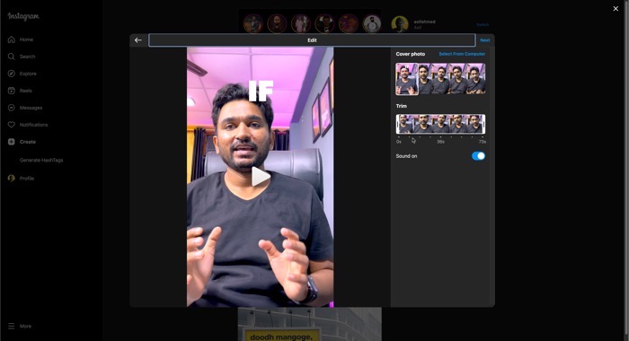This screenshot has width=629, height=341.
Task: Close the dialog with X button
Action: pyautogui.click(x=616, y=8)
